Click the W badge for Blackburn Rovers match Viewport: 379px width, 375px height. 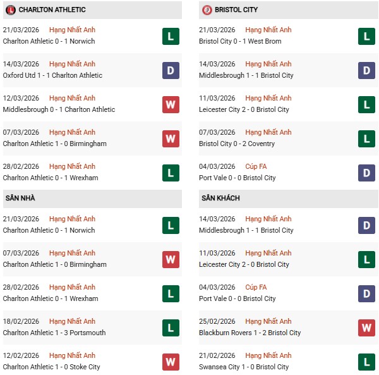(x=366, y=328)
